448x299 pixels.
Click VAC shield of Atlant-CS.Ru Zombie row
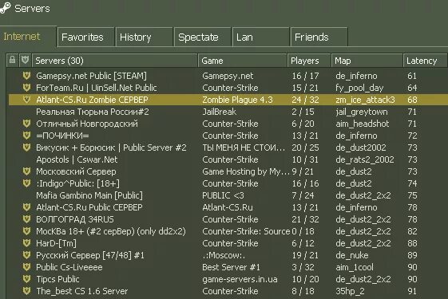(26, 100)
